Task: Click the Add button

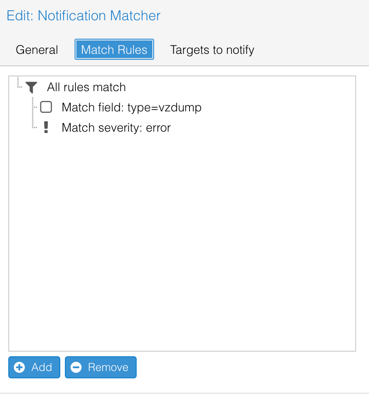Action: pyautogui.click(x=34, y=367)
